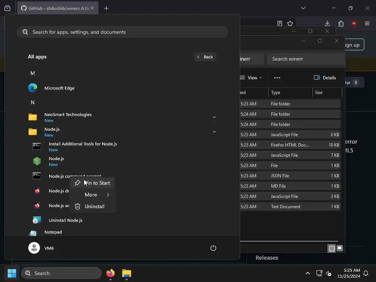Show hidden tray icons chevron

coord(308,273)
